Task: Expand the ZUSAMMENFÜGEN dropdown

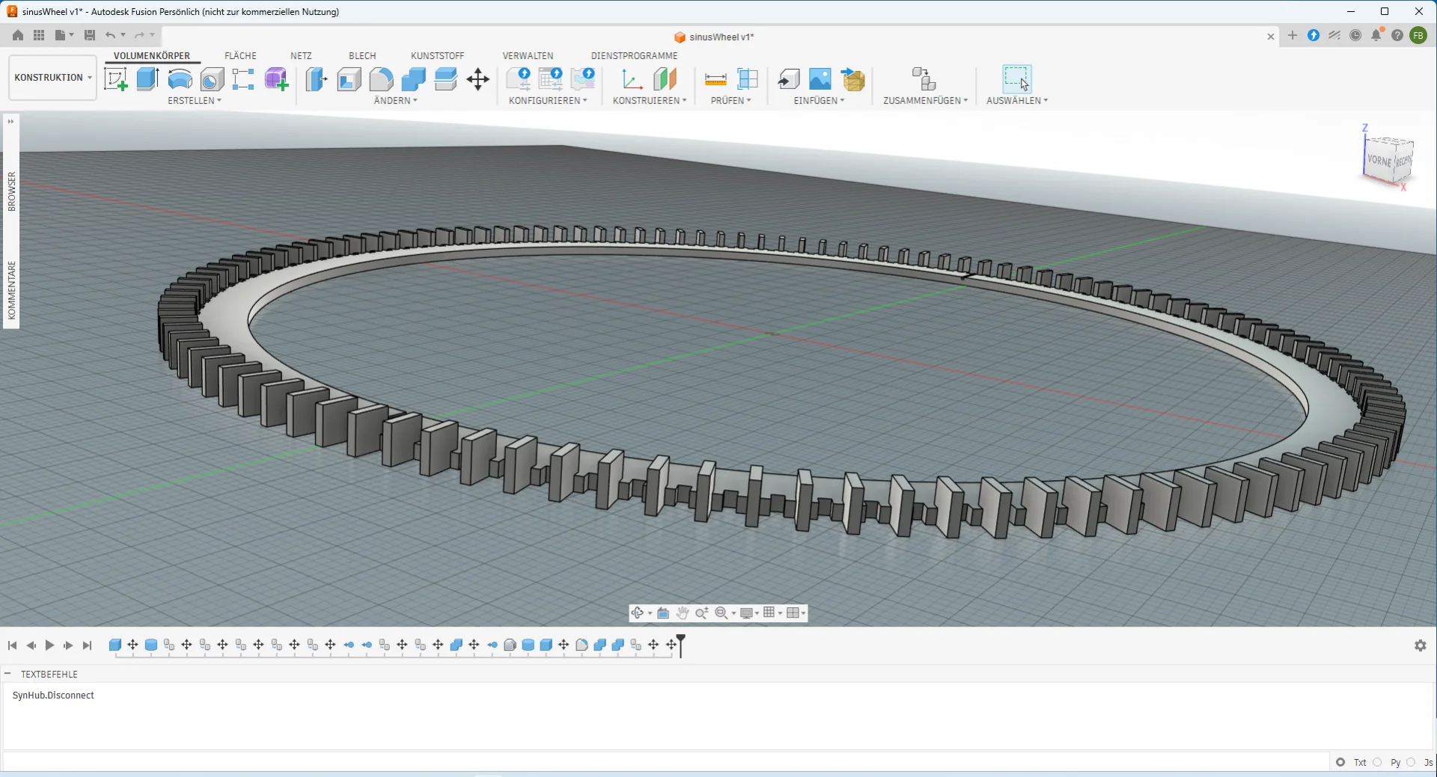Action: [x=926, y=100]
